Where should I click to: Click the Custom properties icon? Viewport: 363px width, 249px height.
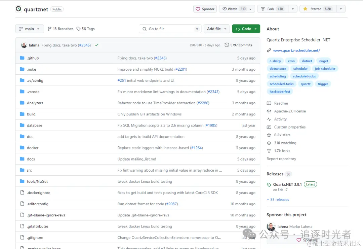[x=269, y=127]
